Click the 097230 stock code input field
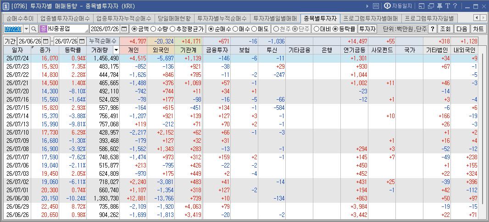Viewport: 489px width, 222px height. [13, 29]
